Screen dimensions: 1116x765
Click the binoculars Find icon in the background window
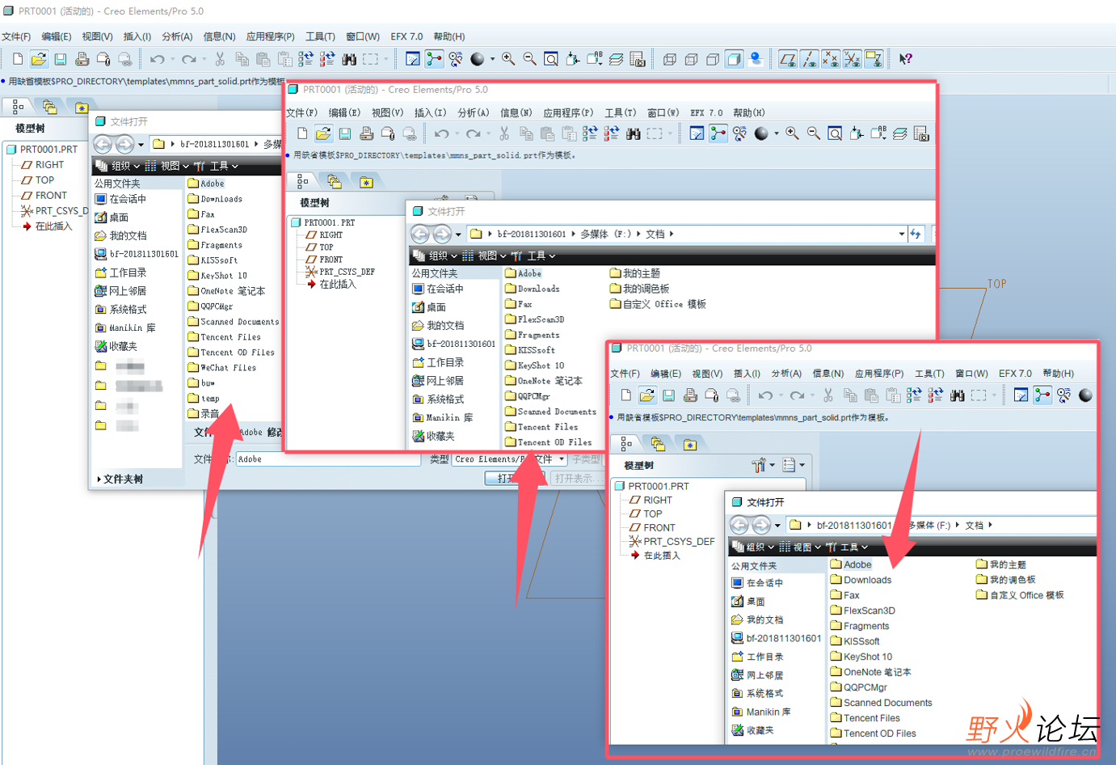(x=349, y=59)
